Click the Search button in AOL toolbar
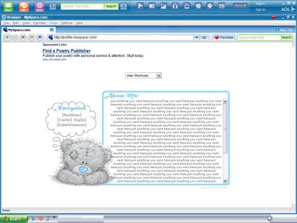Screen dimensions: 297x223 coord(111,6)
